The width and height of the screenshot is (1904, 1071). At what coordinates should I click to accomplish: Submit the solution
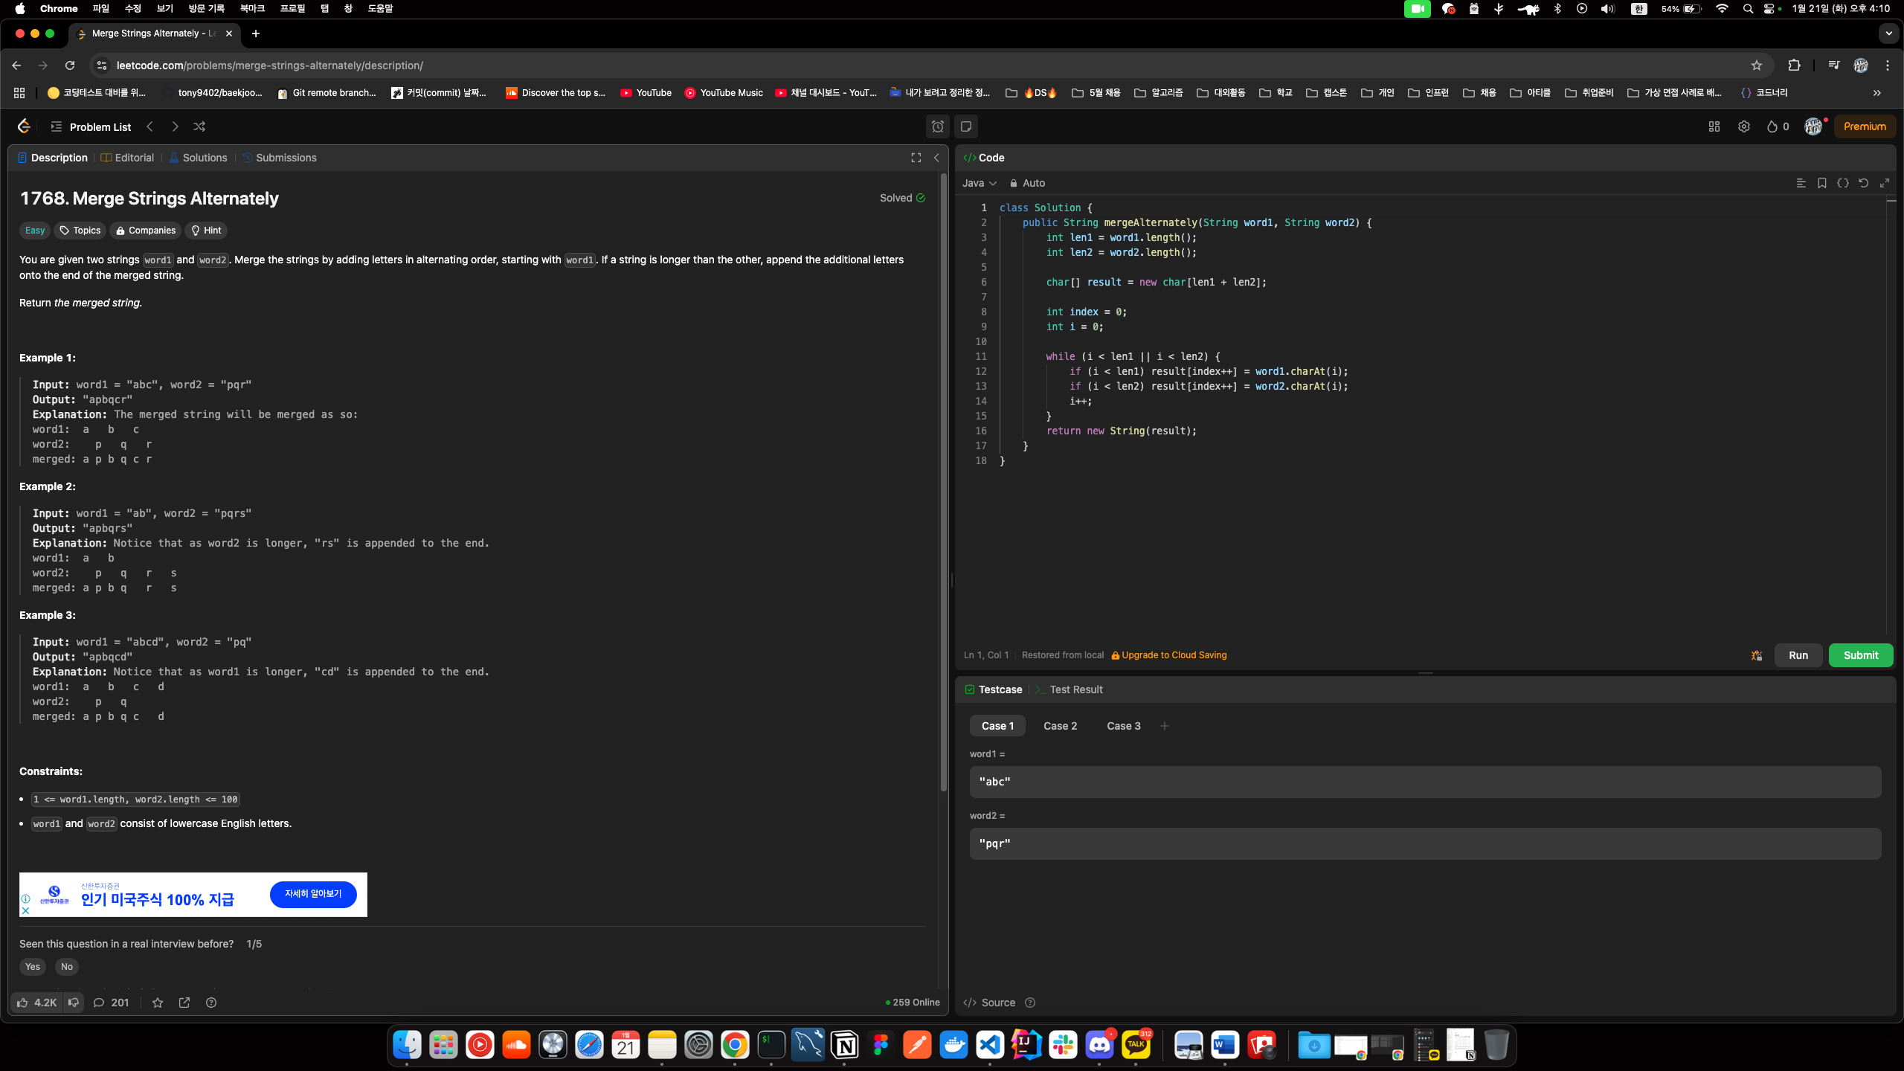click(x=1861, y=655)
